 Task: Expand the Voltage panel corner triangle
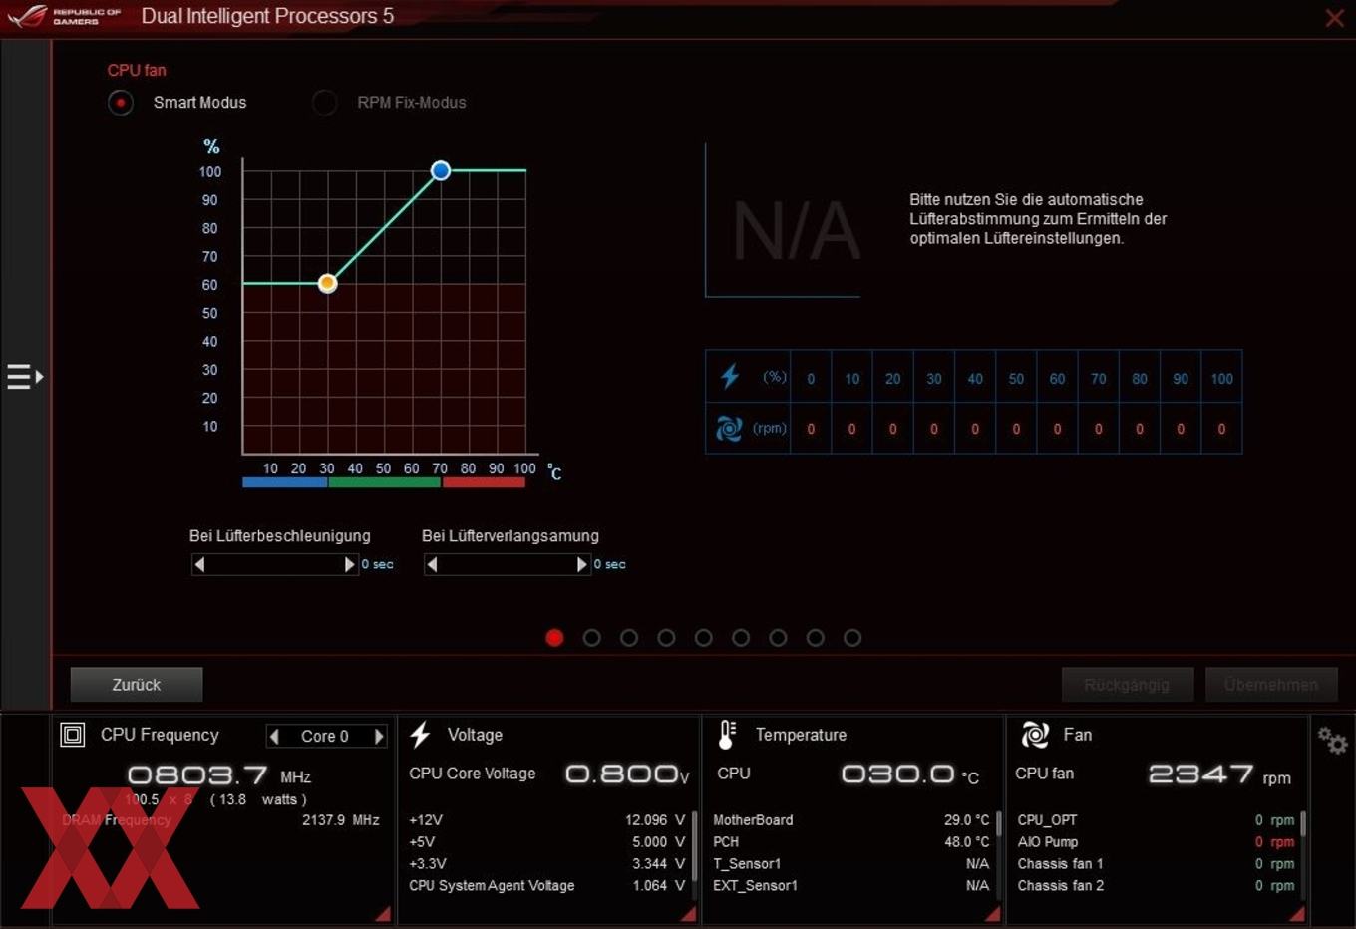pyautogui.click(x=688, y=913)
